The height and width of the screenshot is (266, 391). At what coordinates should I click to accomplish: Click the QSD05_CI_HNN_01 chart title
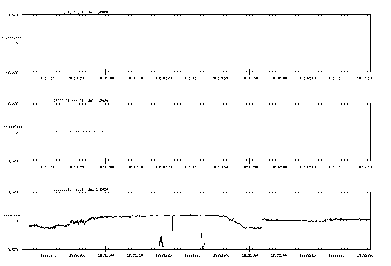click(81, 100)
